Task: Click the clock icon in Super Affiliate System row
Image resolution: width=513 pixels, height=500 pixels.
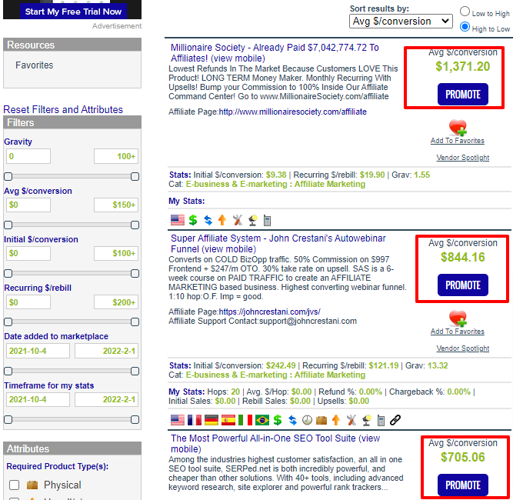Action: 307,420
